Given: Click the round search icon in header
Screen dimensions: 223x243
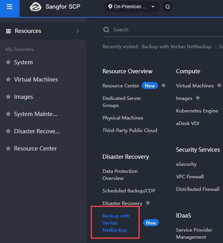Looking at the screenshot, I should 167,7.
